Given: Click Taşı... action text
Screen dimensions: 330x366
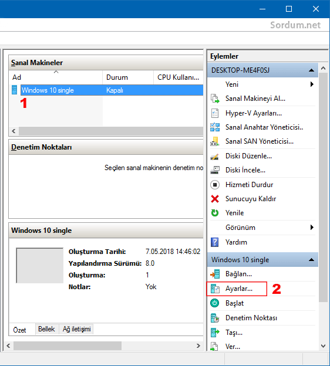Looking at the screenshot, I should click(234, 333).
